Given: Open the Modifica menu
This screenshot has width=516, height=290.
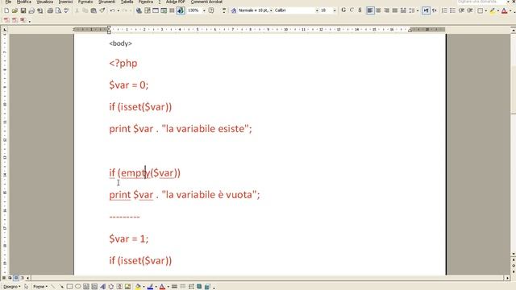Looking at the screenshot, I should pos(24,2).
